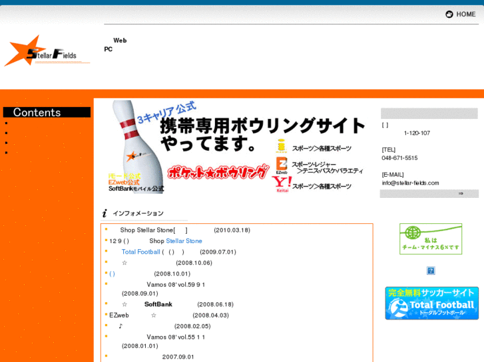484x362 pixels.
Task: Click the i-mode yellow icon
Action: (x=281, y=145)
